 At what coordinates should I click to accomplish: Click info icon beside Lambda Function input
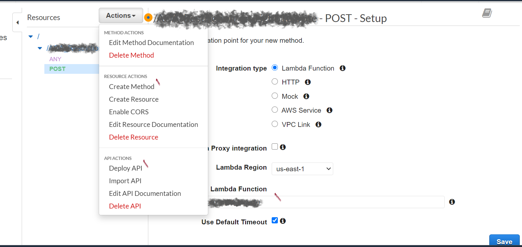[x=452, y=202]
